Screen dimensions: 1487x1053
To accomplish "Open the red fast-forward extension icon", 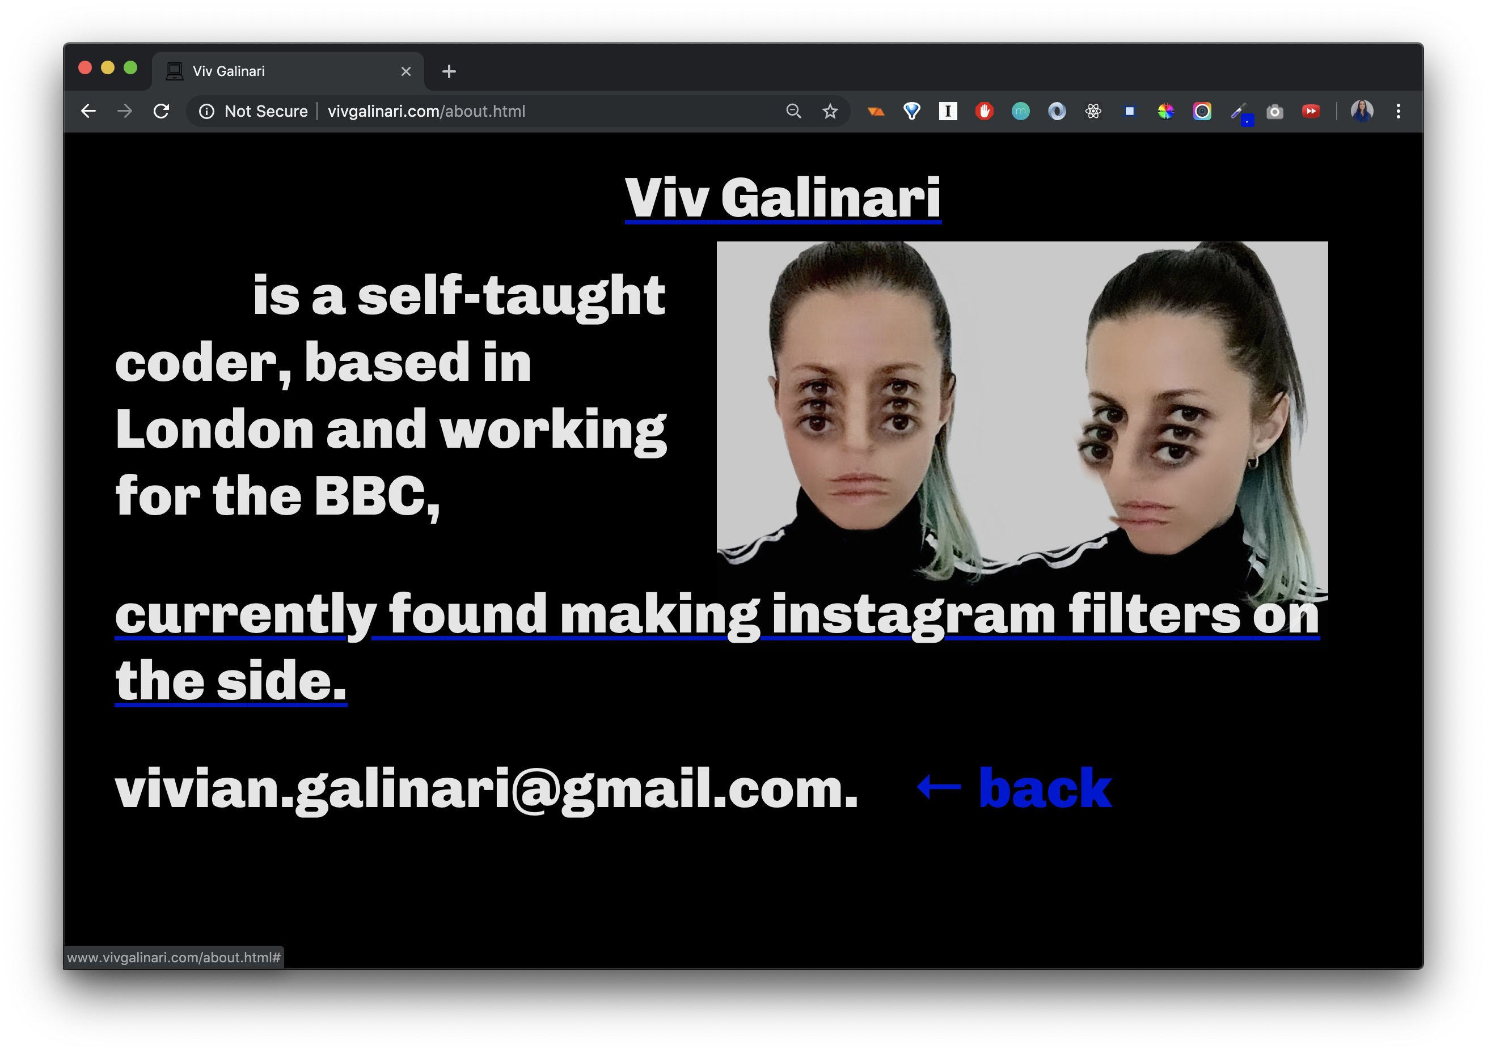I will (x=1311, y=112).
